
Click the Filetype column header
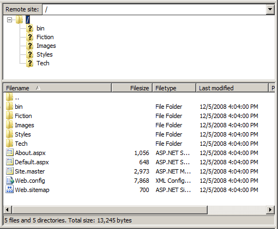174,88
